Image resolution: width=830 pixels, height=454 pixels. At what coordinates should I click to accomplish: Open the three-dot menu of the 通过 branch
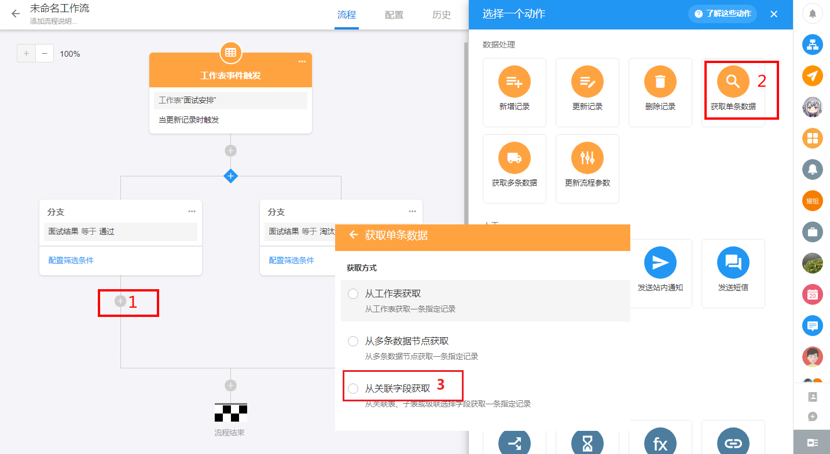pyautogui.click(x=192, y=211)
